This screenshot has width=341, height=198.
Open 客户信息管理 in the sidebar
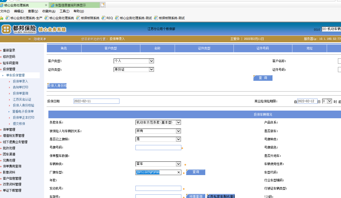12,178
